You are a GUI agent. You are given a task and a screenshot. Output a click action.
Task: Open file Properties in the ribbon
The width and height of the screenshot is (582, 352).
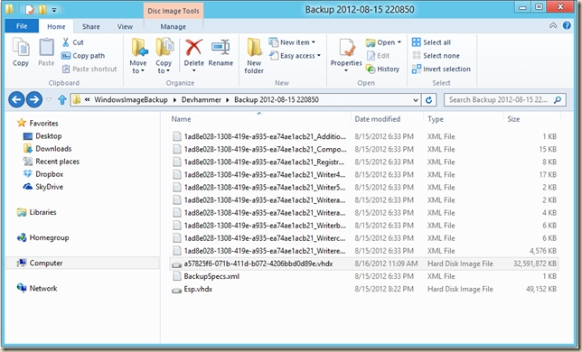coord(346,55)
